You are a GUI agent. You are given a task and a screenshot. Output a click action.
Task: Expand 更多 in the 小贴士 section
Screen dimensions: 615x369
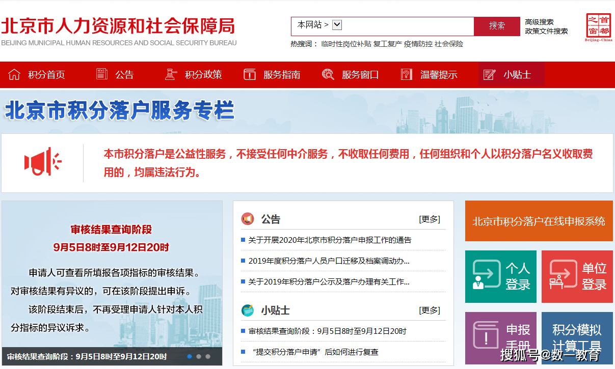429,310
